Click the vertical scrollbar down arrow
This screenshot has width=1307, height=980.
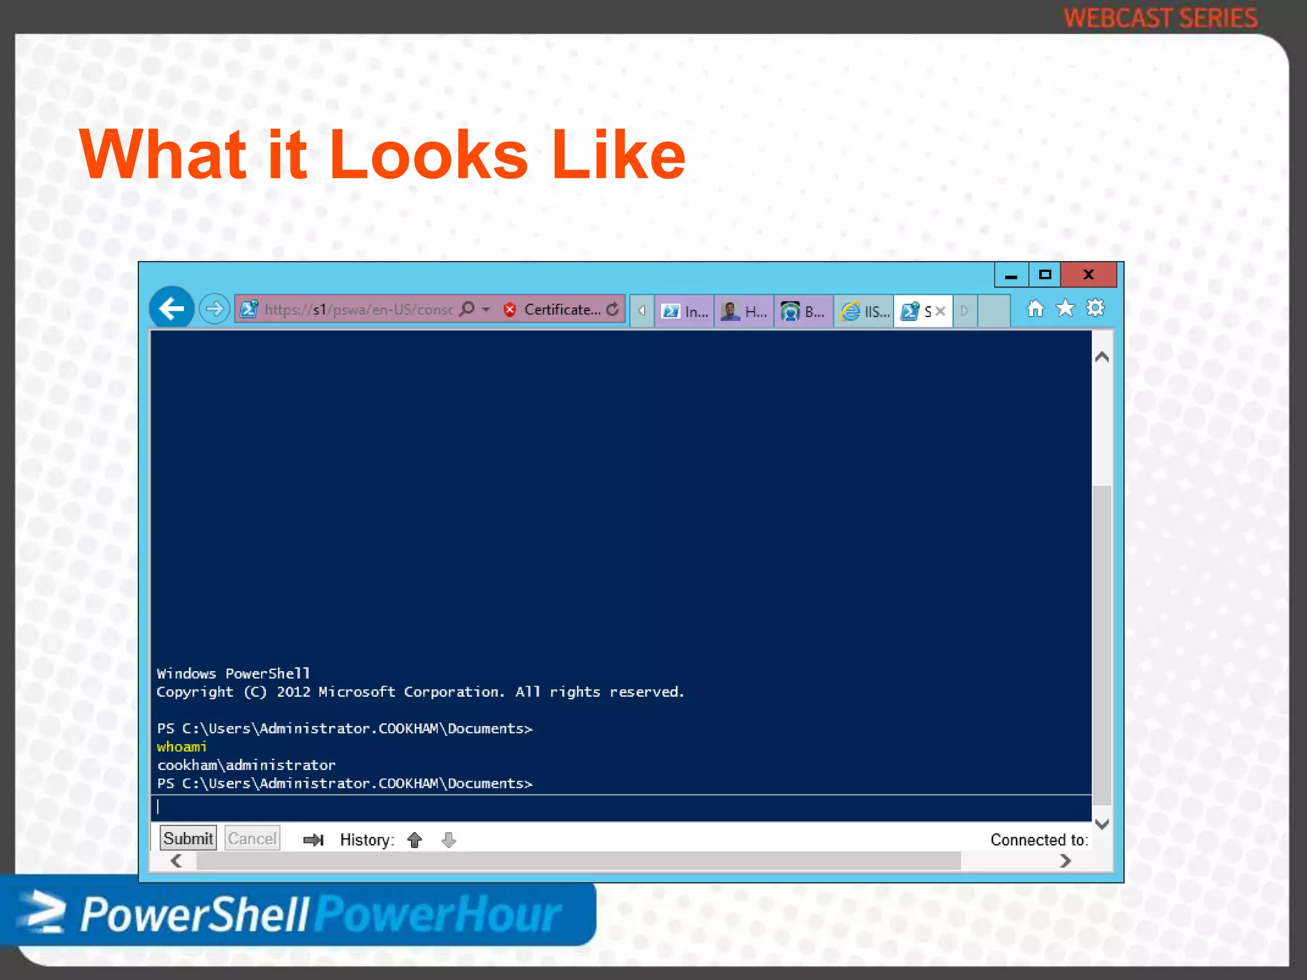(1102, 824)
